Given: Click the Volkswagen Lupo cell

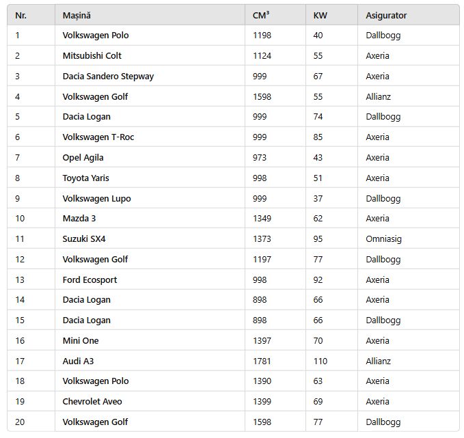Looking at the screenshot, I should (96, 199).
